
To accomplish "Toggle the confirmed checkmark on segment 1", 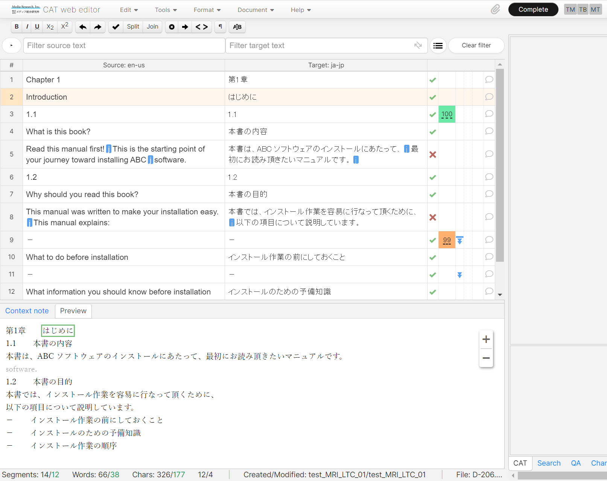I will [433, 80].
